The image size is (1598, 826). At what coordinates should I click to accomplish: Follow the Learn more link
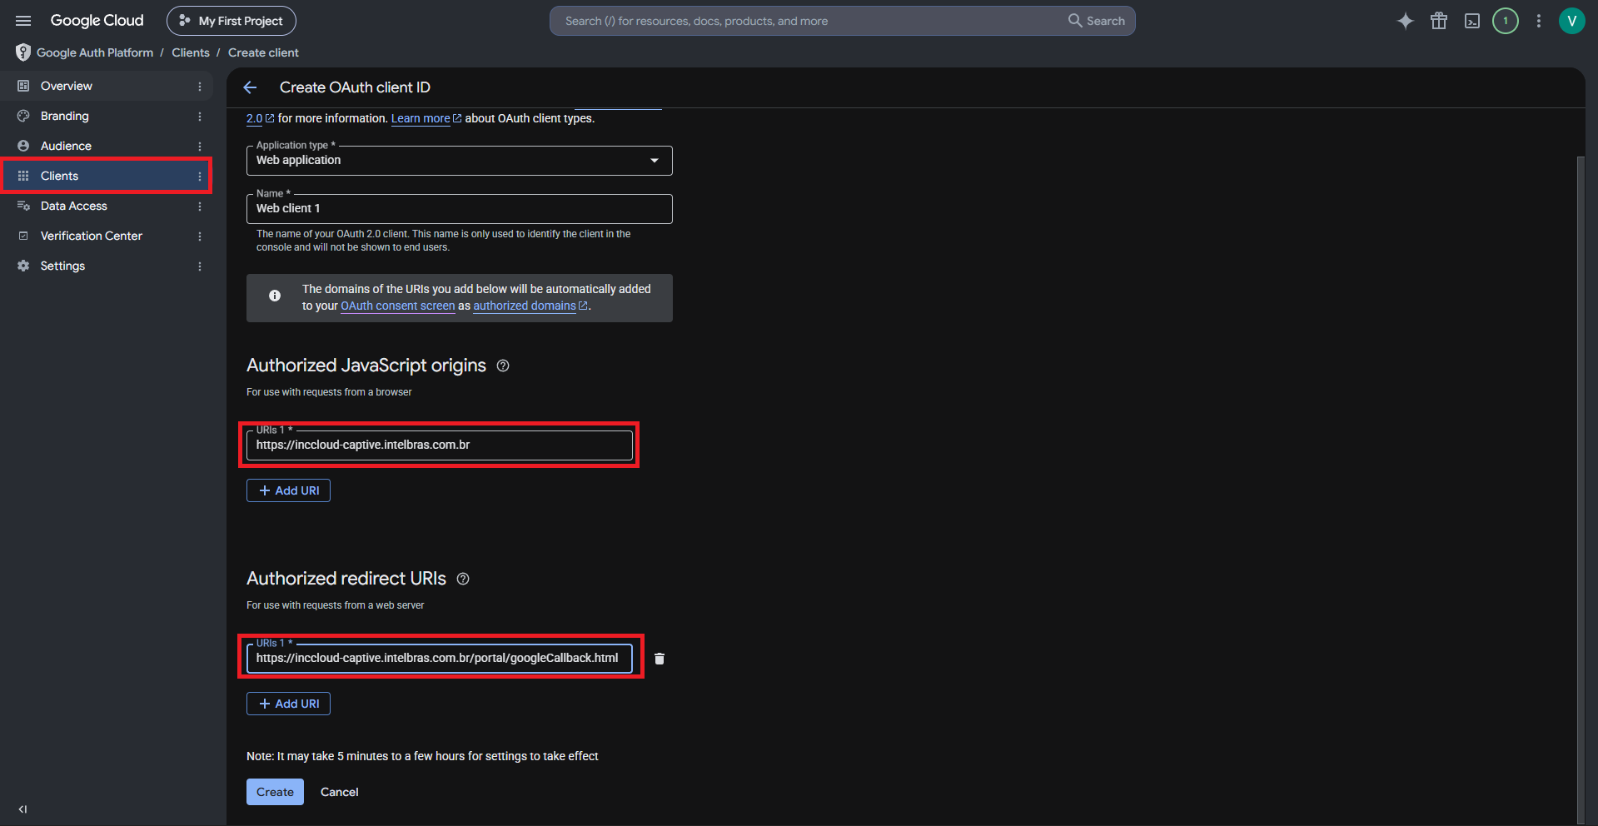point(426,118)
